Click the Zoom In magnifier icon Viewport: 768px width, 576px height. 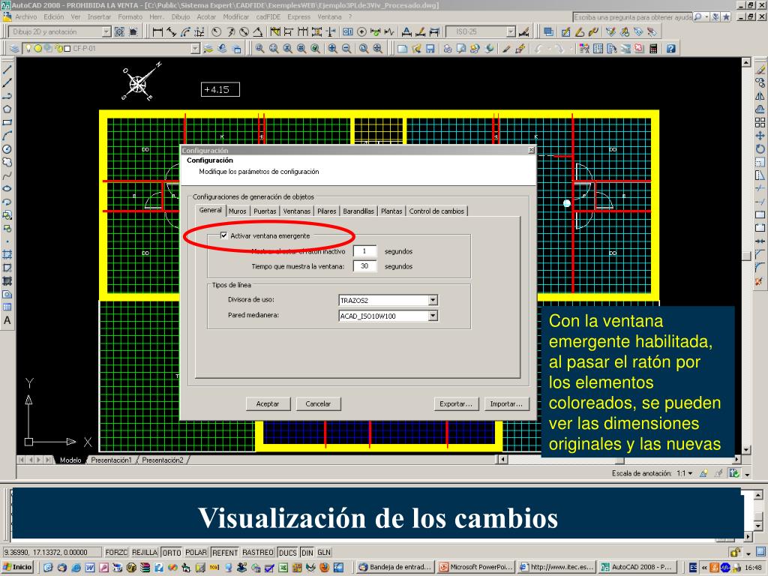tap(332, 49)
